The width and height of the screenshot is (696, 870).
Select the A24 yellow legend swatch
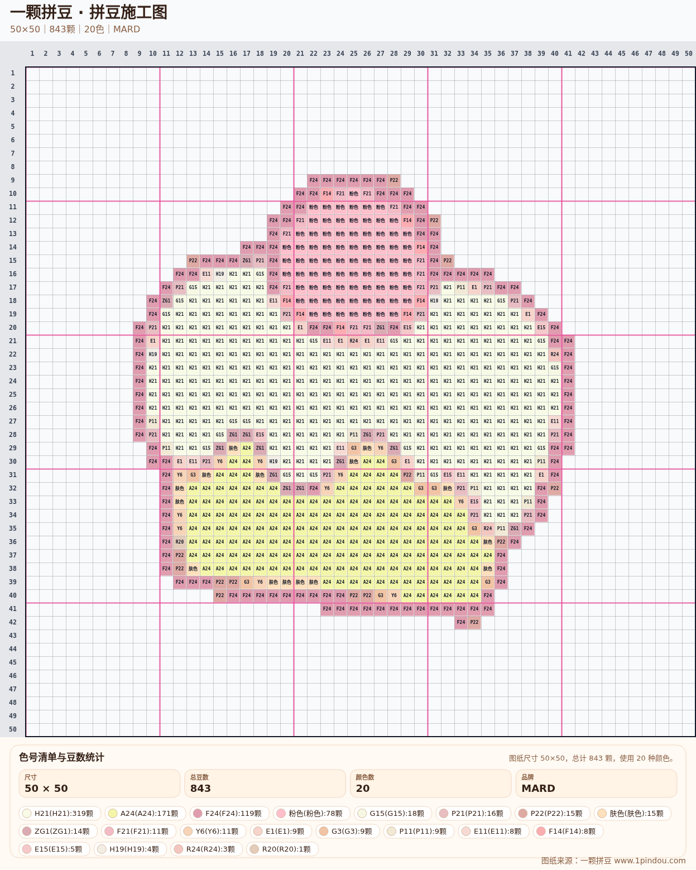click(113, 813)
